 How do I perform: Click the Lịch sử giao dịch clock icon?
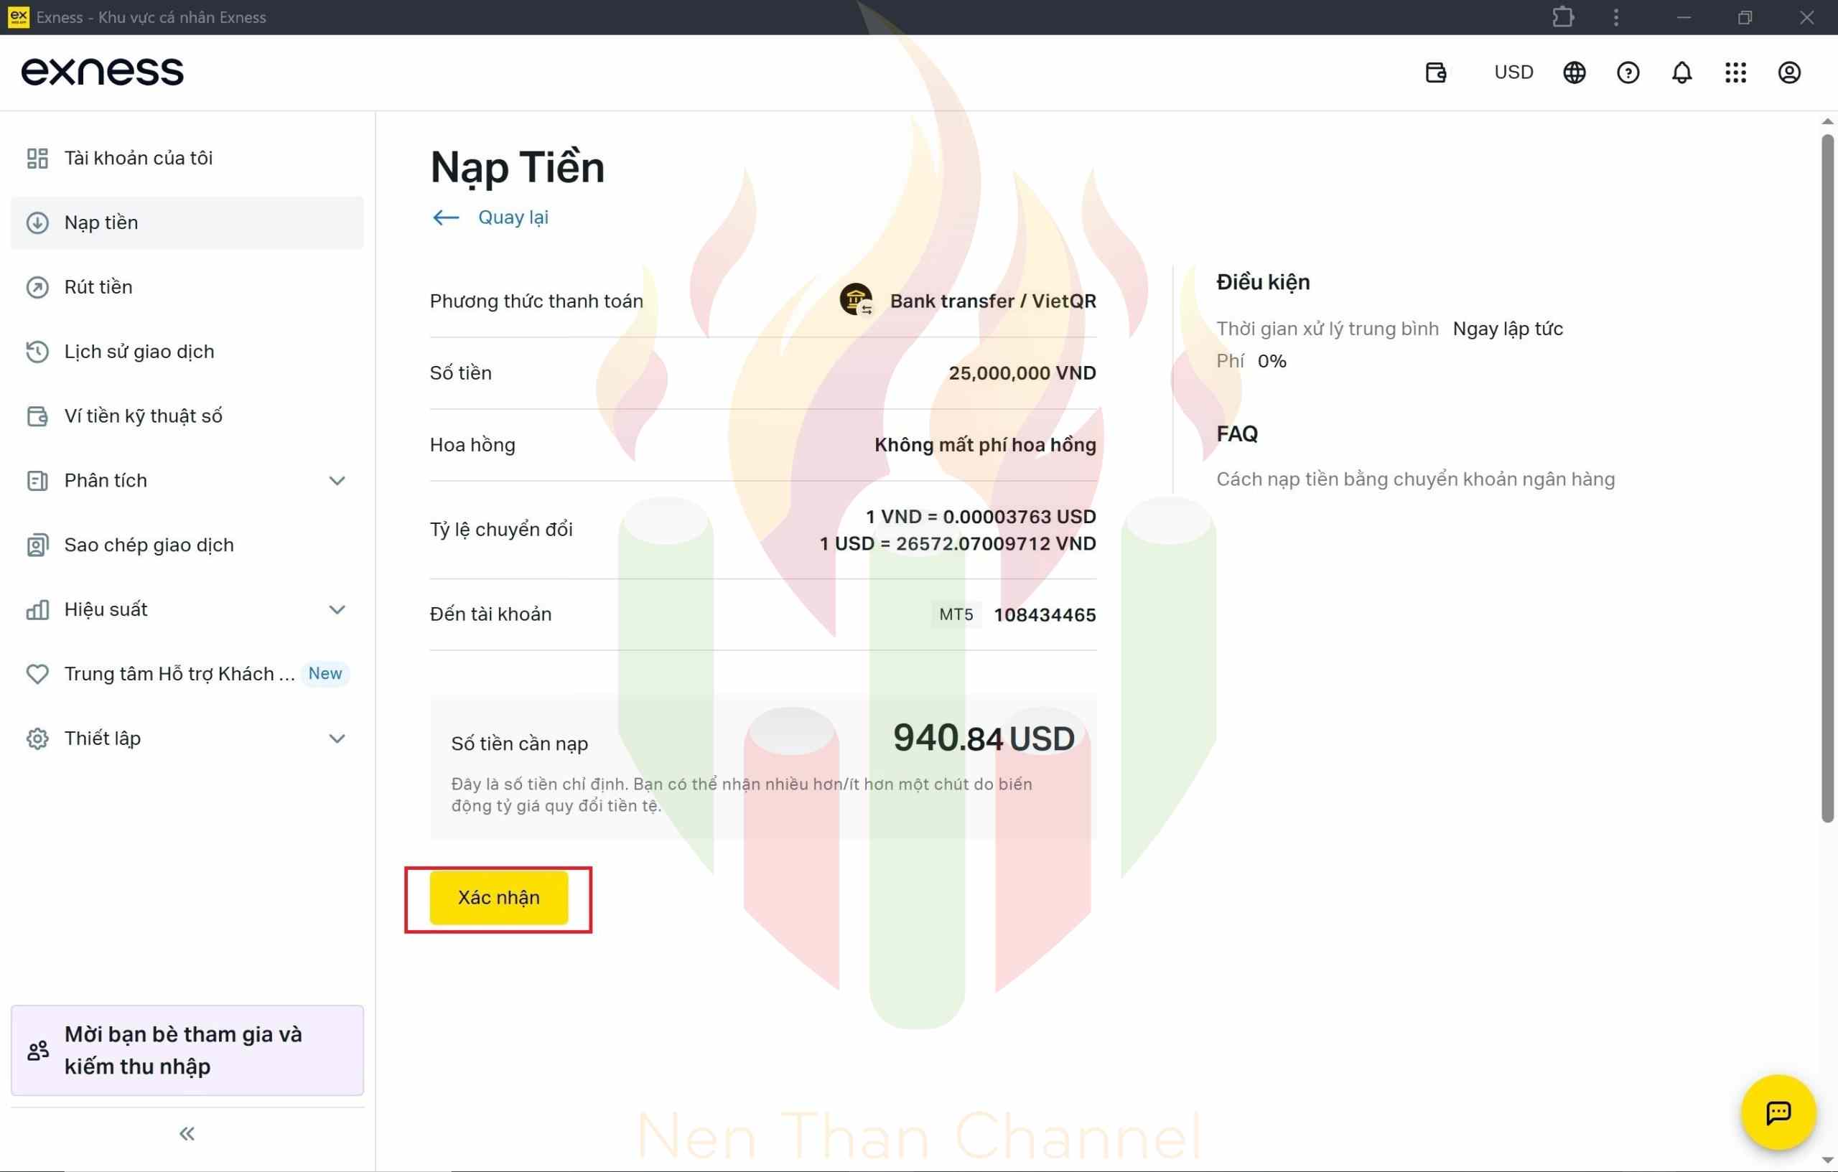37,352
